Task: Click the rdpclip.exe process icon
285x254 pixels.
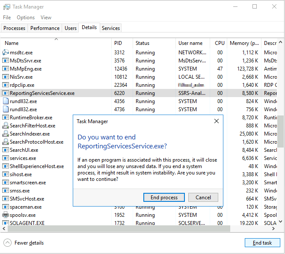Action: click(x=6, y=85)
